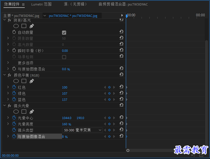Screen dimensions: 210x159
Task: Edit the 光晕亮度 value 160 %
Action: (67, 124)
